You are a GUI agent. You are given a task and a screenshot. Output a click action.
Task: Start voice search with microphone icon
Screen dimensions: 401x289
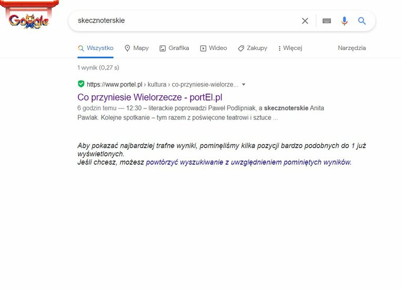click(344, 21)
